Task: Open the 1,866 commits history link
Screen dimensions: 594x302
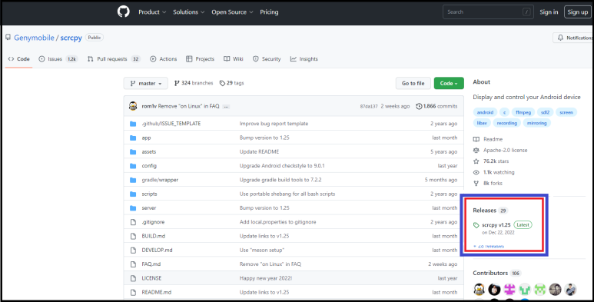Action: pyautogui.click(x=436, y=106)
